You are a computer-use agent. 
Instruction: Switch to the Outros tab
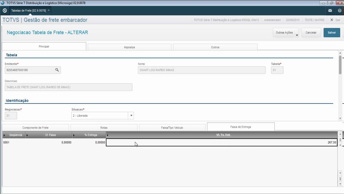click(x=215, y=47)
